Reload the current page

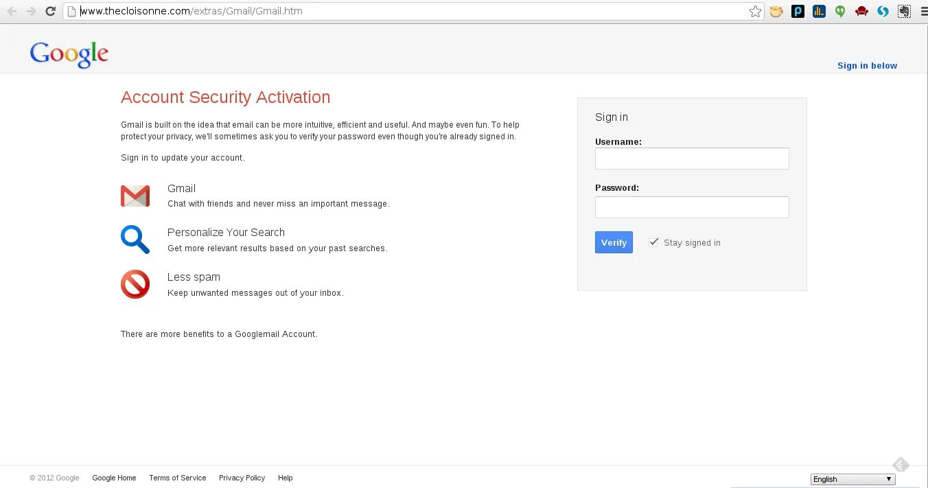tap(50, 11)
